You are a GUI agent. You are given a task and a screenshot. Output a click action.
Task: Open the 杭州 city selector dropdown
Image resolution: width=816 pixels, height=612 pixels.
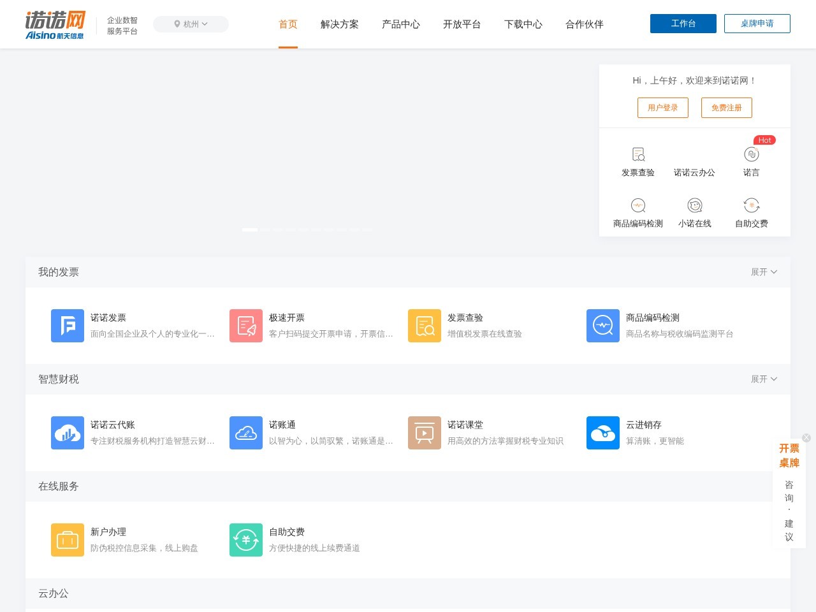click(x=191, y=24)
